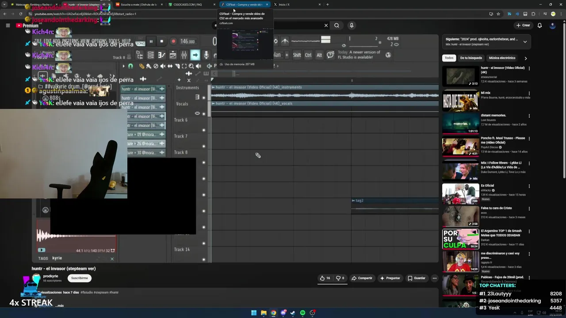This screenshot has width=566, height=318.
Task: Open the distant memories. video title
Action: (493, 115)
